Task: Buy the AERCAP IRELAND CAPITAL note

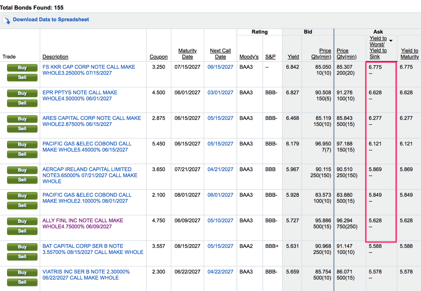Action: pyautogui.click(x=22, y=170)
